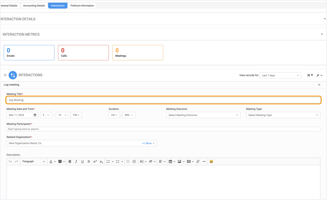
Task: Expand '+1 More' related organizations
Action: coord(148,143)
